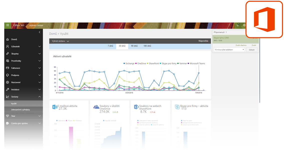Toggle the Exchange series in chart legend
284x156 pixels.
pyautogui.click(x=129, y=63)
